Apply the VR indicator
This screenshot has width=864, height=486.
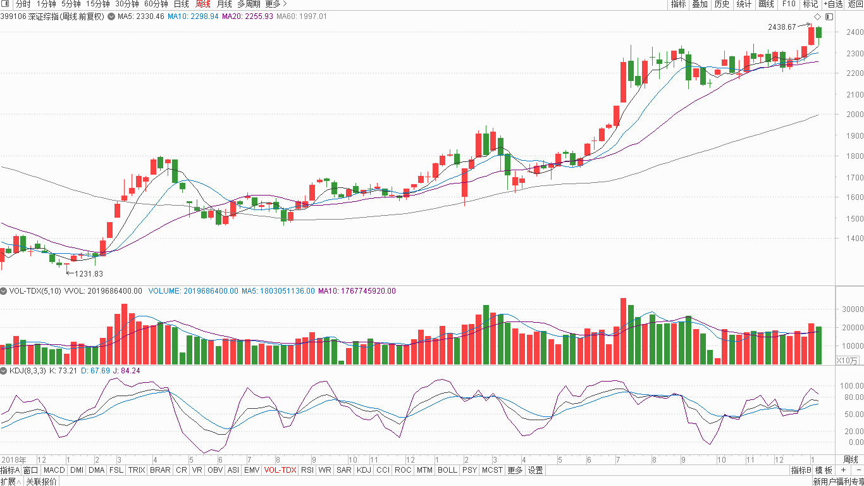(x=197, y=470)
